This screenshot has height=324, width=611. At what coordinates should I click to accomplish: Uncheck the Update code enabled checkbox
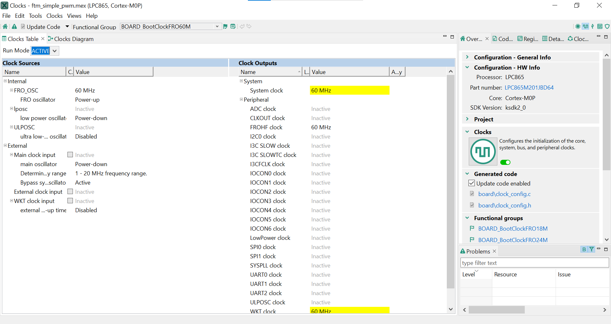click(x=472, y=183)
